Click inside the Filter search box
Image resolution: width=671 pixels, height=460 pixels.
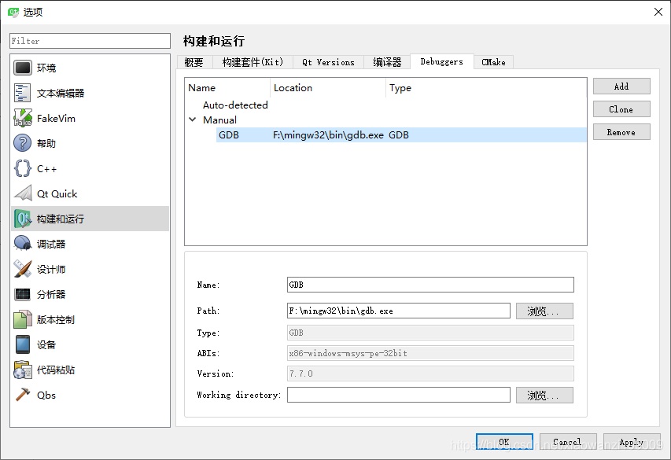coord(89,40)
